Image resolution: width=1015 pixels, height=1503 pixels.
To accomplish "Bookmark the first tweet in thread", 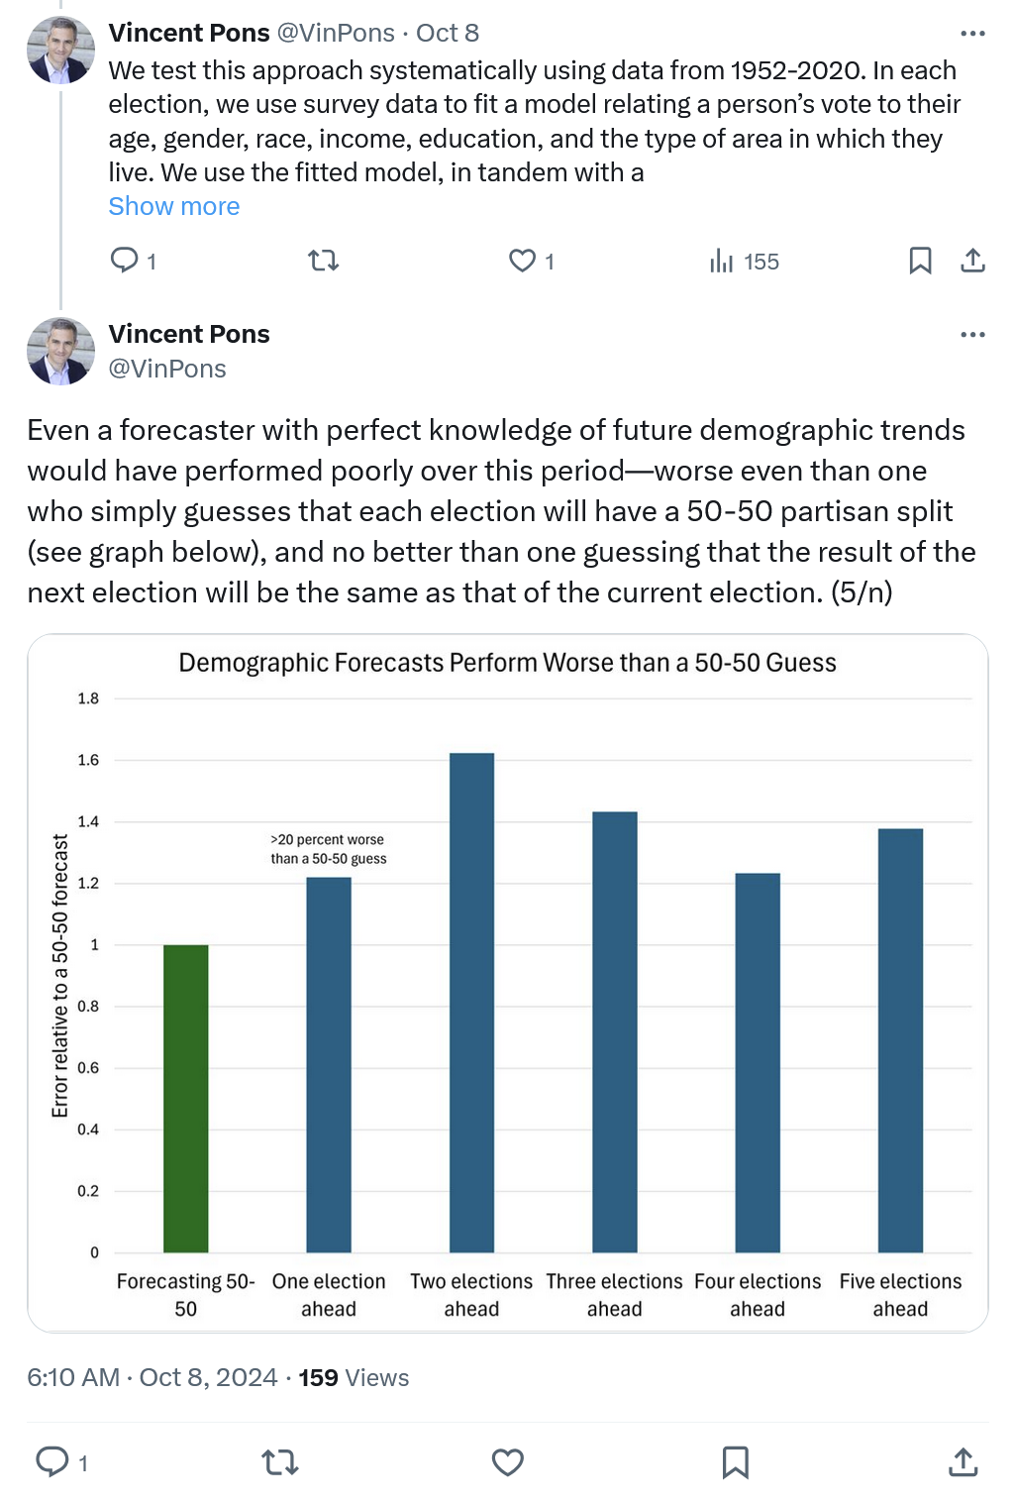I will tap(920, 261).
